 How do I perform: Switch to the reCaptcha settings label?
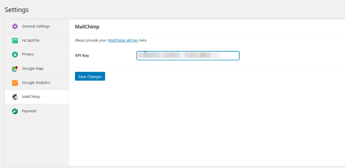30,40
